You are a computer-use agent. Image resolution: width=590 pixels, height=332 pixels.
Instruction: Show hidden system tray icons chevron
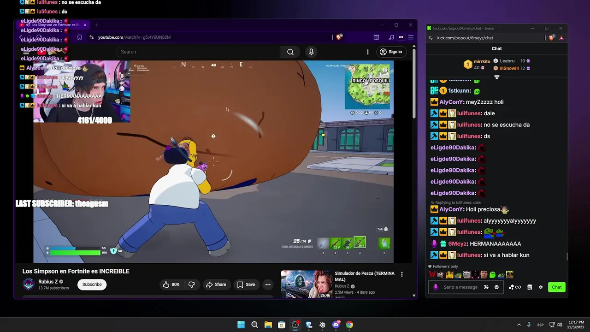click(x=519, y=325)
